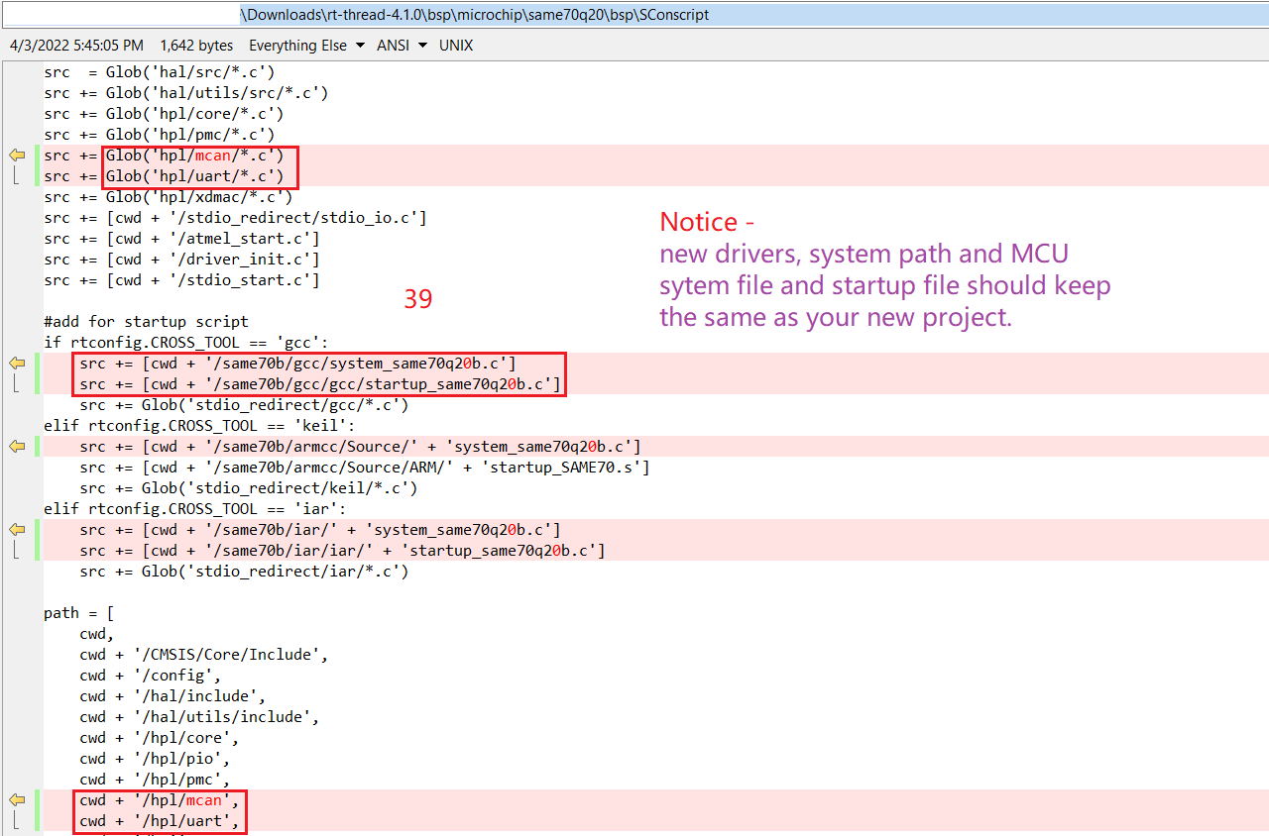1269x836 pixels.
Task: Click the '#add for startup script' comment line
Action: tap(146, 322)
